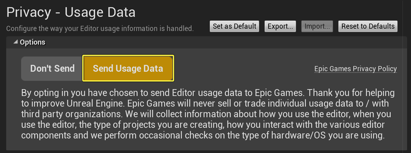
Task: Export privacy settings to a file
Action: (x=280, y=26)
